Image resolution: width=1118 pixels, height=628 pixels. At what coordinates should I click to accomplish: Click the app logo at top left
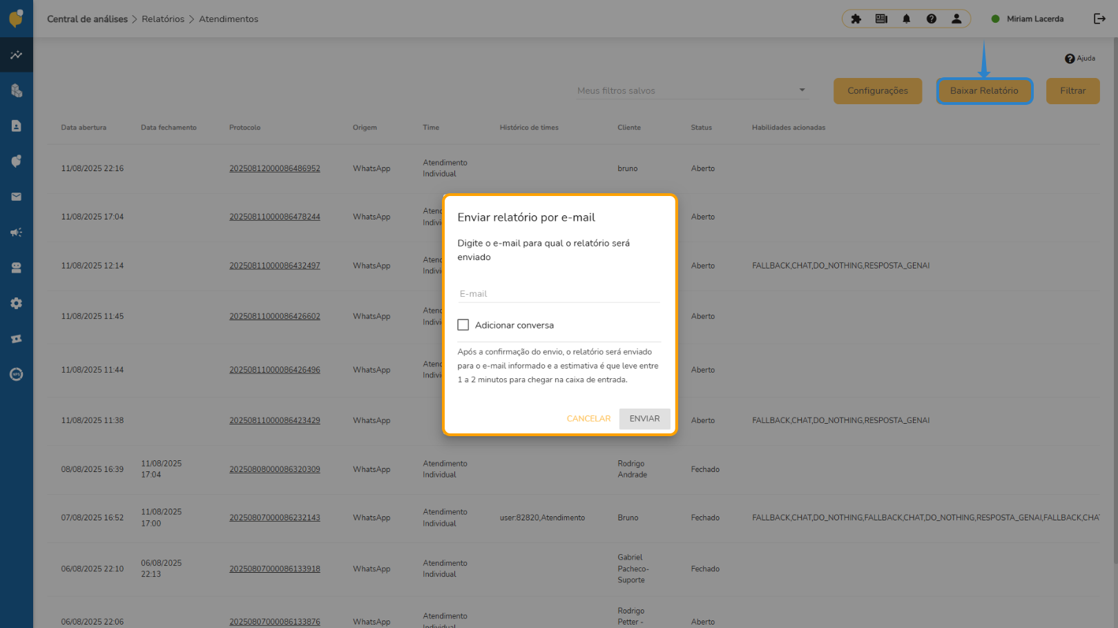(16, 18)
